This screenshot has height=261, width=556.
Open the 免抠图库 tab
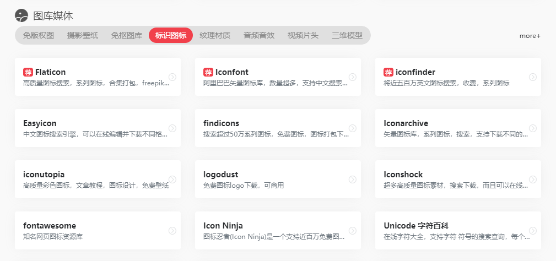tap(127, 35)
